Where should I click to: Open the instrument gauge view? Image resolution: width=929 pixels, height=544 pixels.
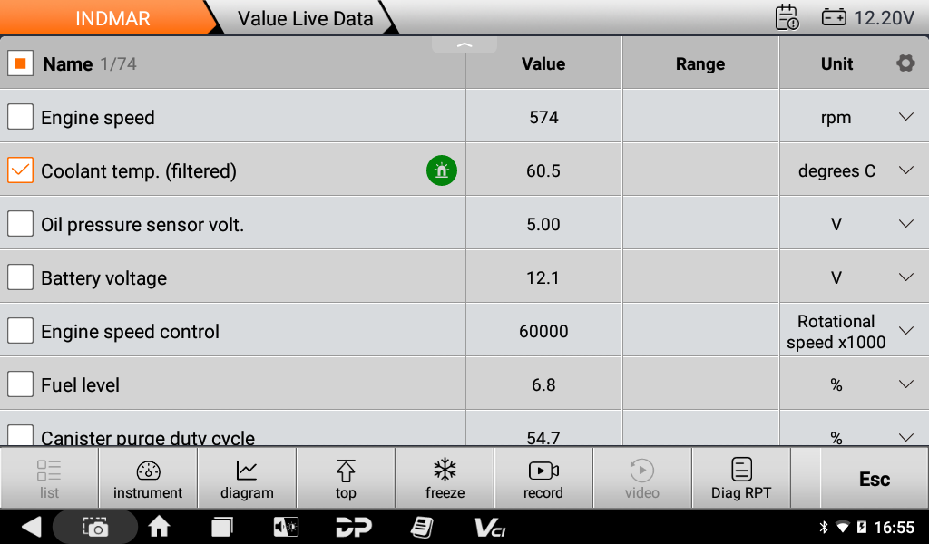[x=148, y=479]
